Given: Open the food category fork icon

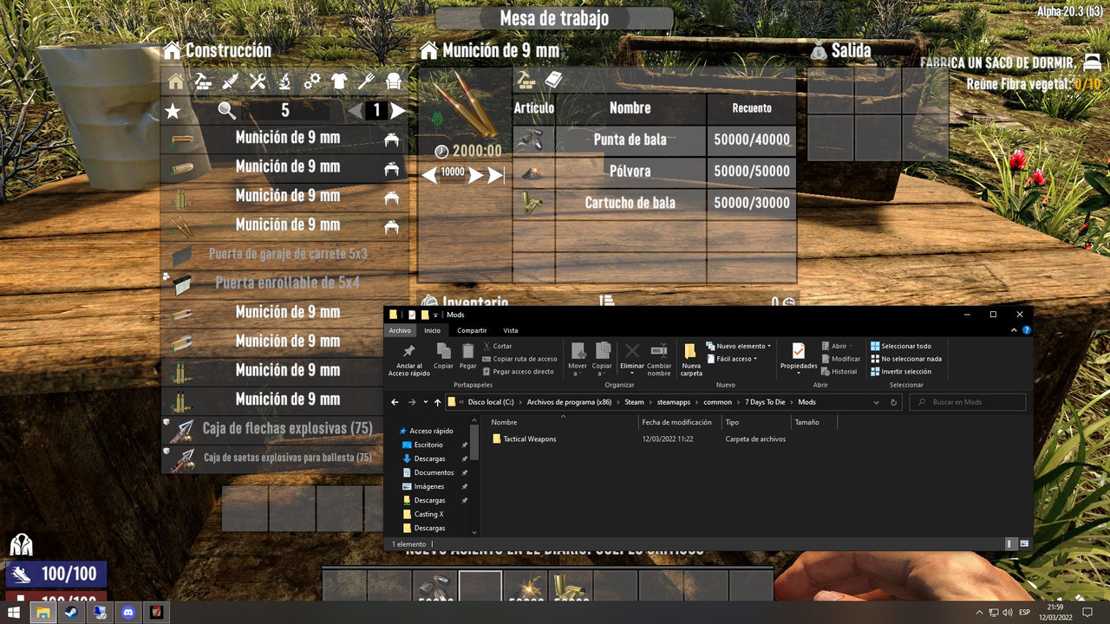Looking at the screenshot, I should point(366,81).
